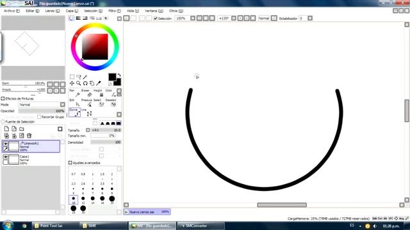Image resolution: width=410 pixels, height=230 pixels.
Task: Adjust the Opacidad 100% slider
Action: [42, 111]
